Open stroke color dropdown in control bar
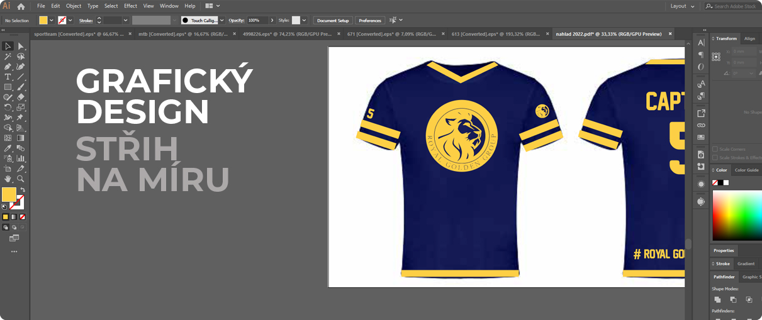 [x=70, y=20]
